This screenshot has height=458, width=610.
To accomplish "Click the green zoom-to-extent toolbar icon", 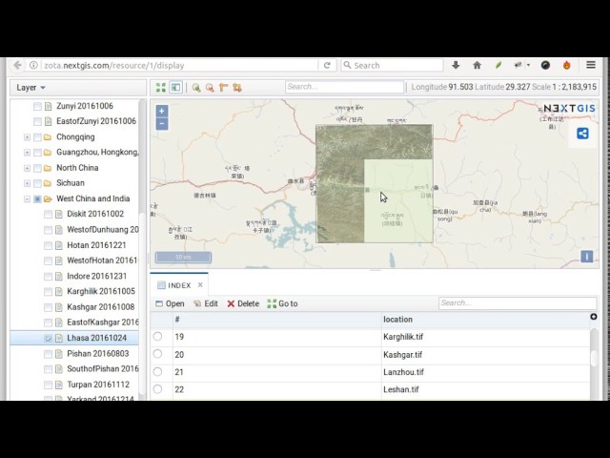I will coord(161,87).
